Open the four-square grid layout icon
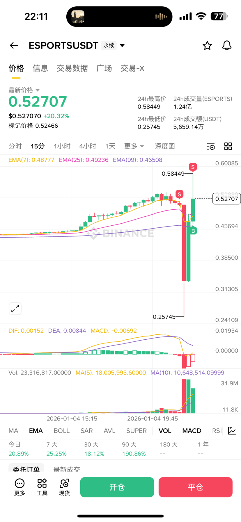Screen dimensions: 241x522 point(228,146)
